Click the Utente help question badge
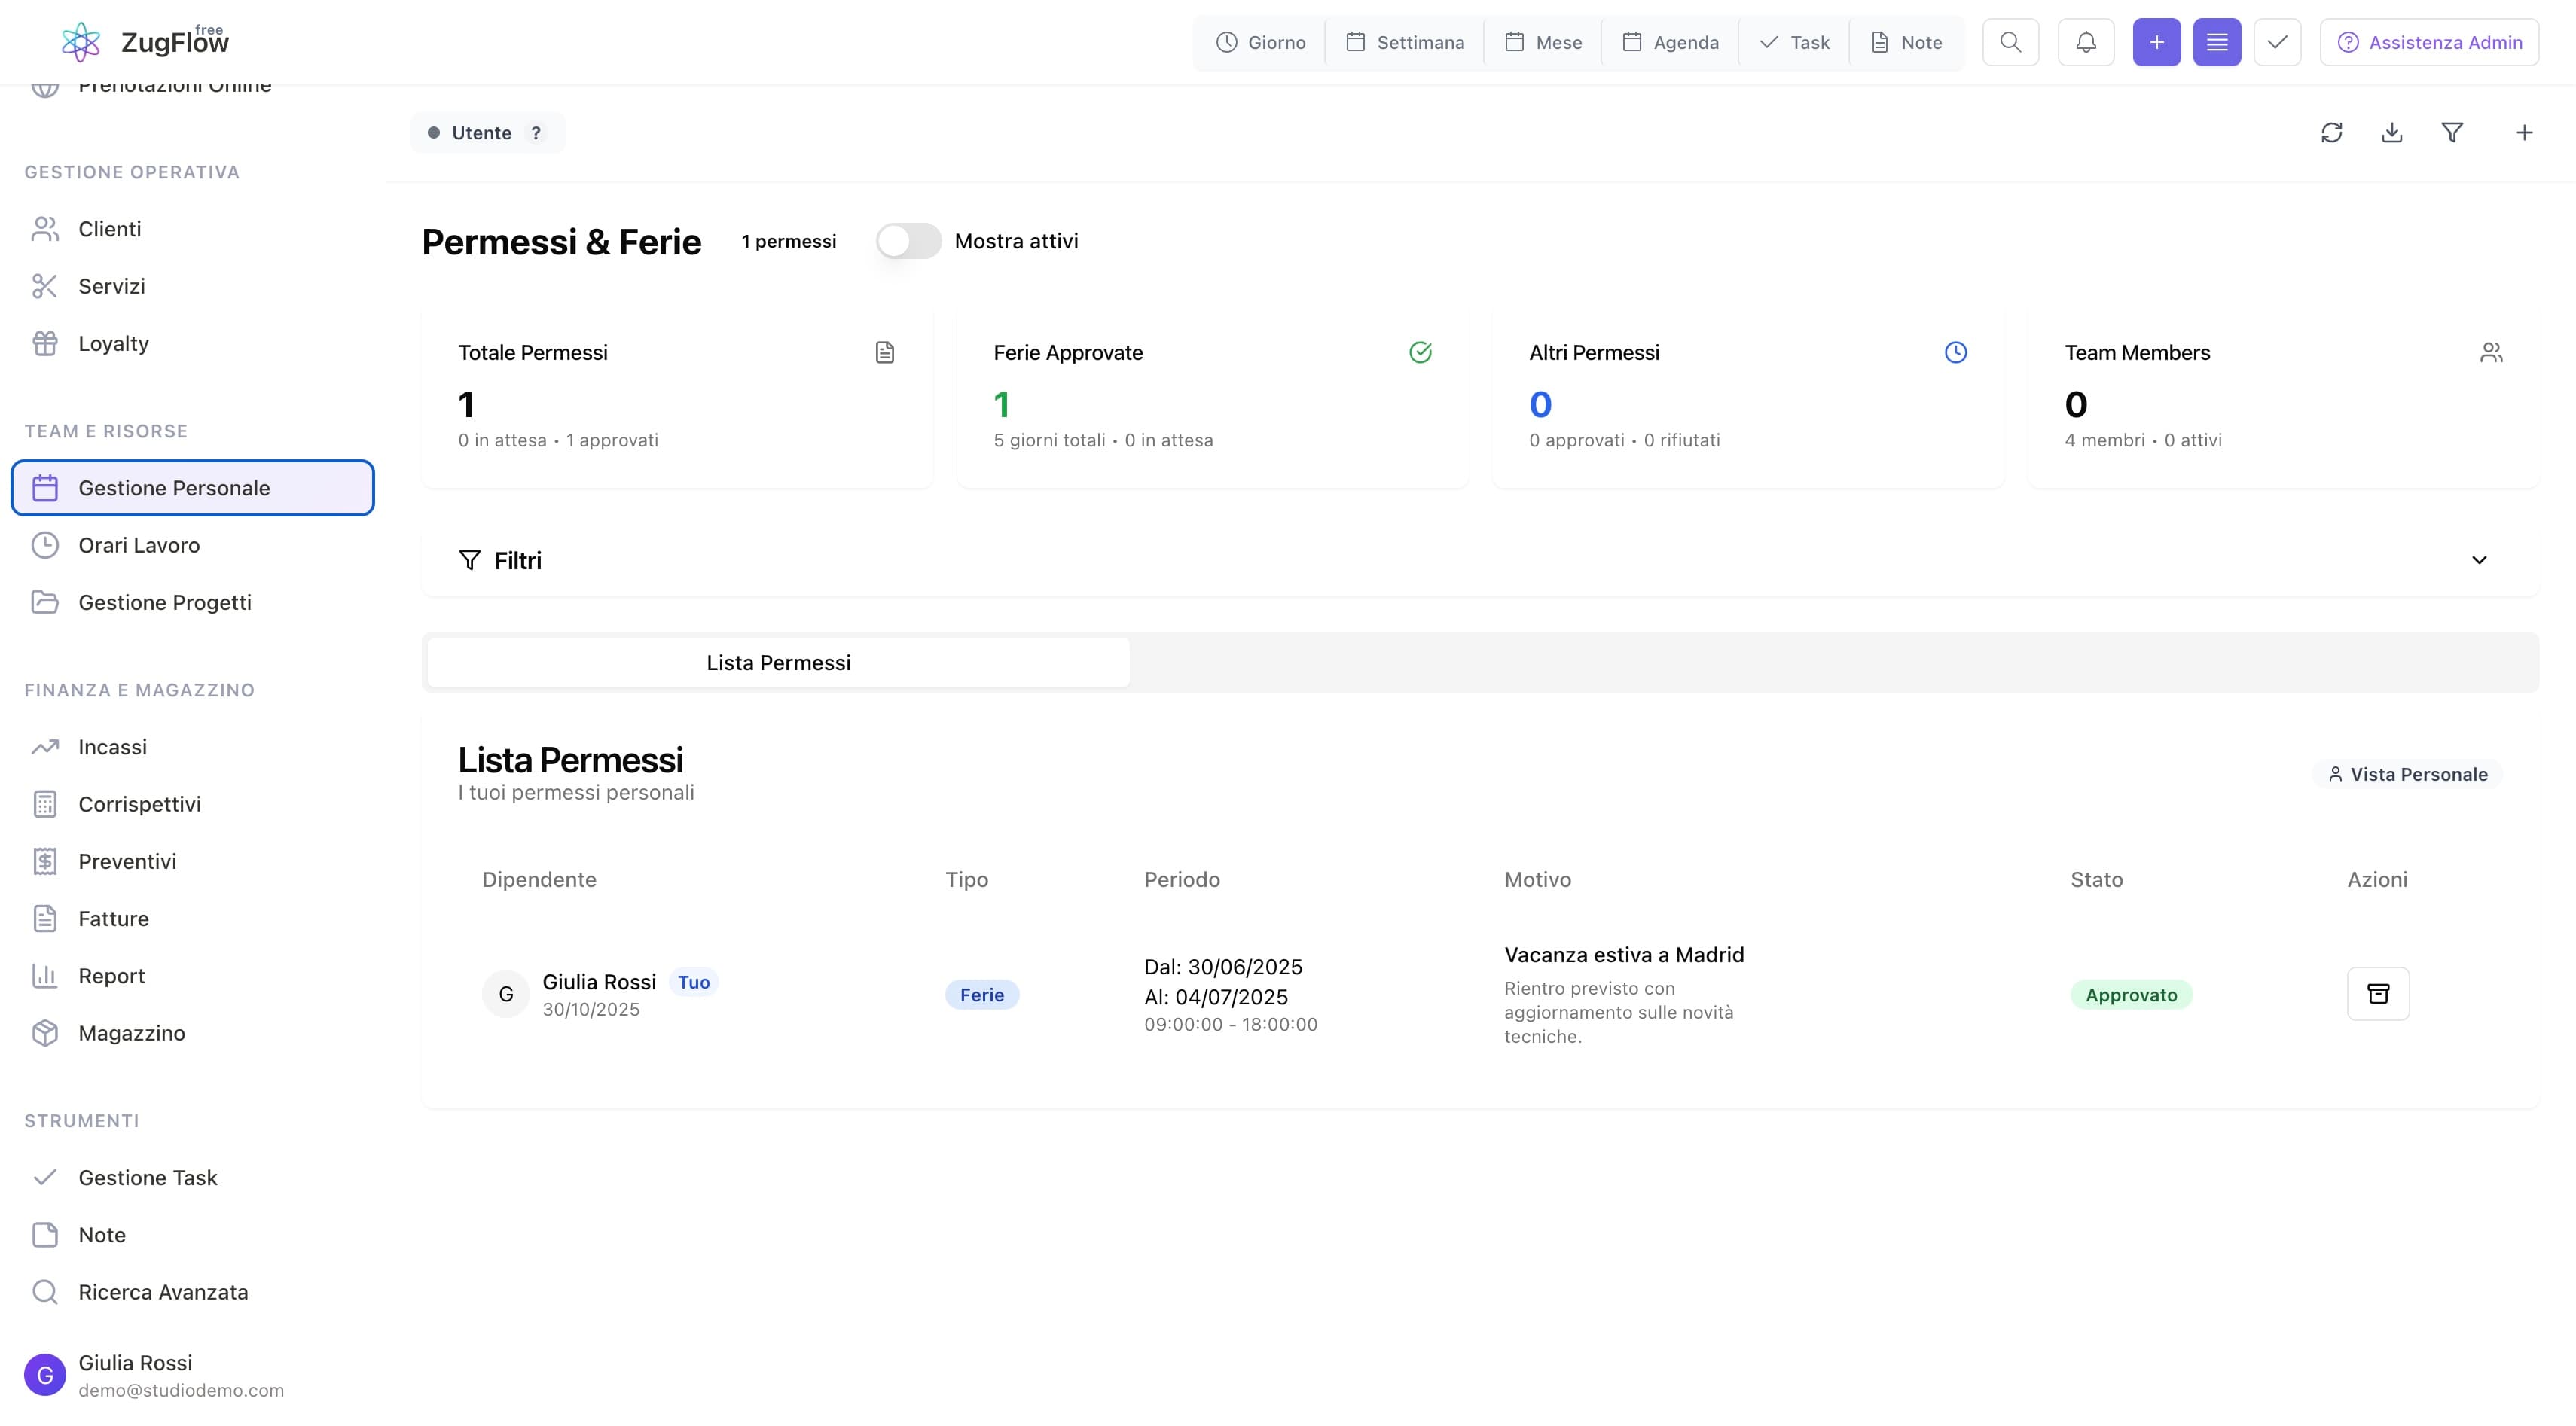This screenshot has height=1426, width=2576. click(536, 133)
